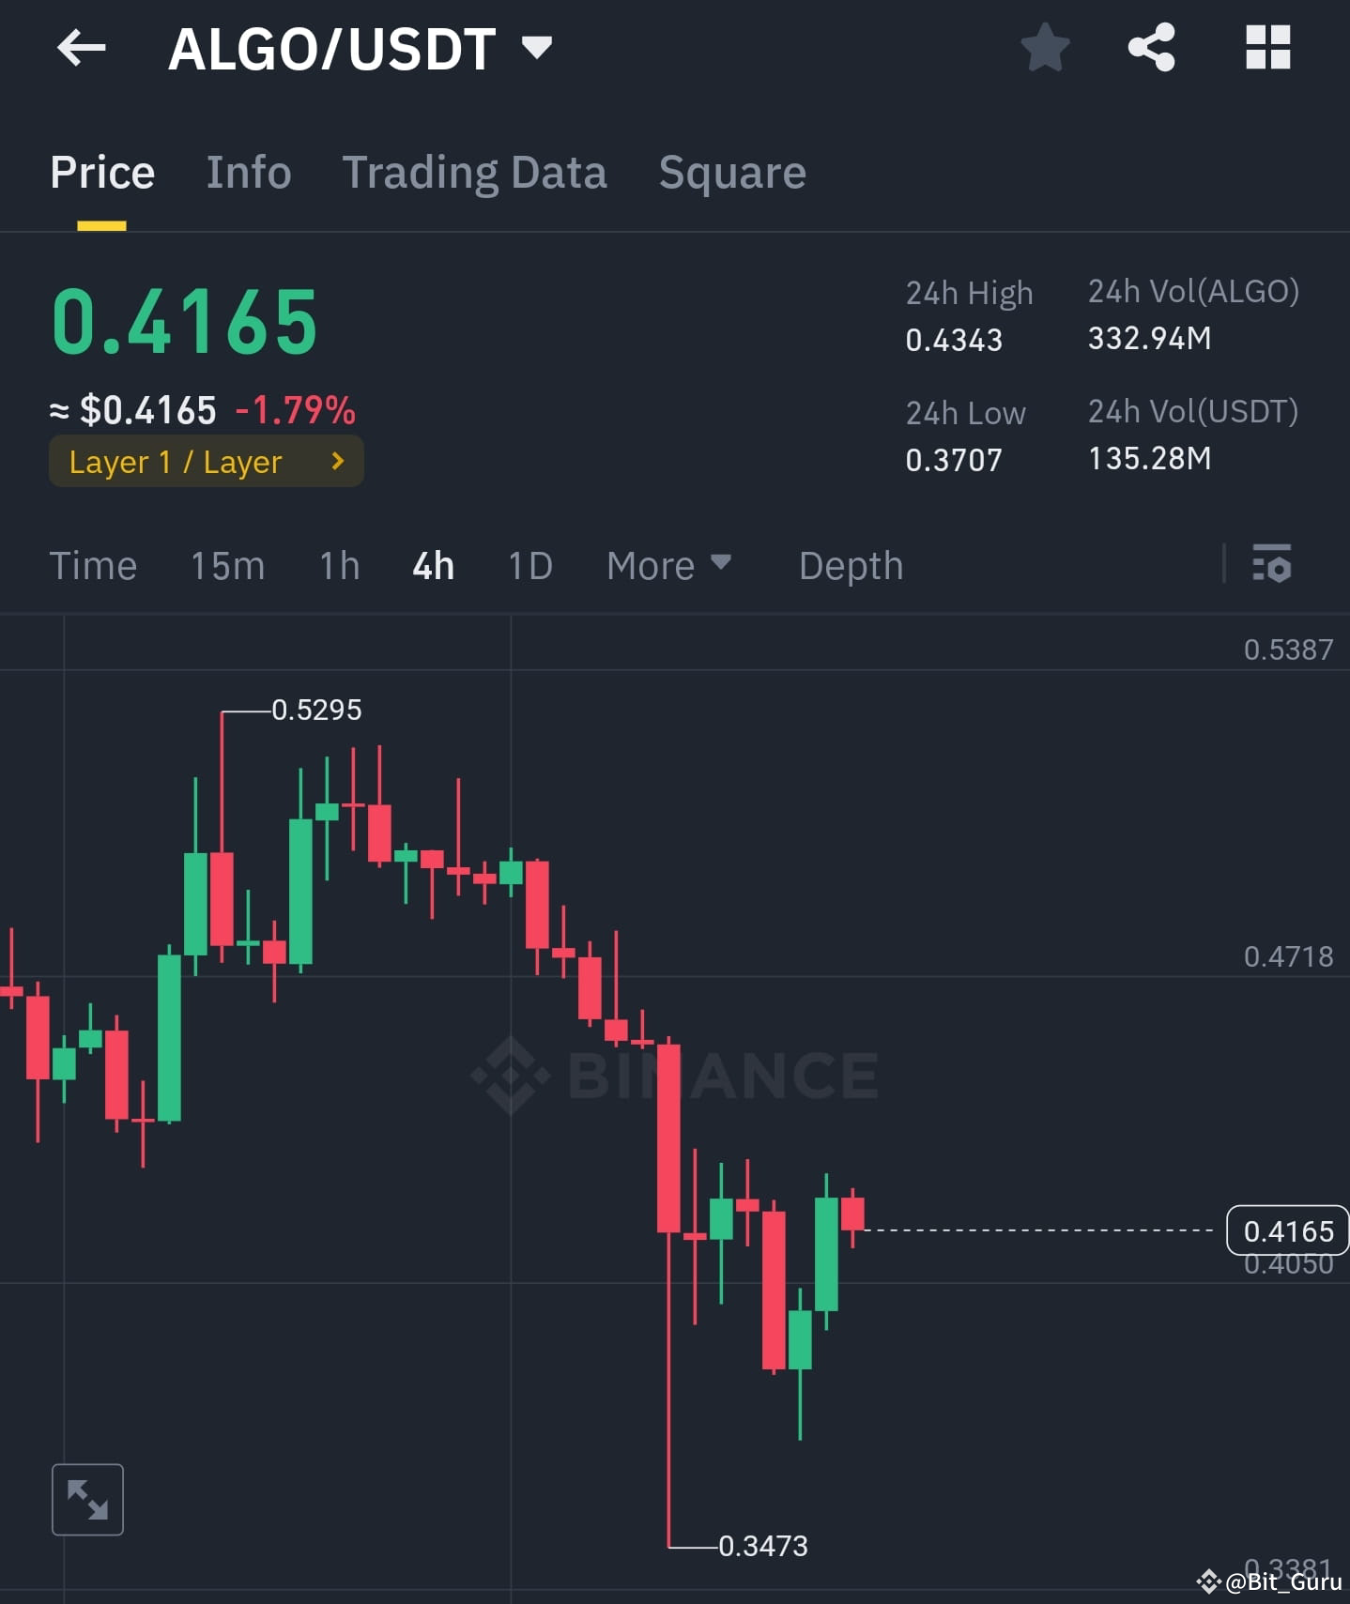Favorite ALGO/USDT with the star icon
Screen dimensions: 1350x1604
tap(1044, 48)
